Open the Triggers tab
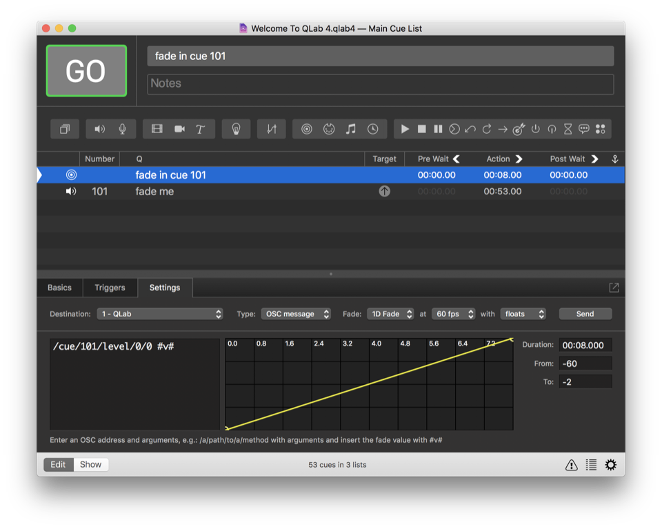662x529 pixels. (x=110, y=288)
